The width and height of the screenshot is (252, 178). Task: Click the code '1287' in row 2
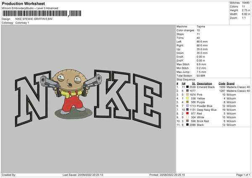click(x=222, y=91)
